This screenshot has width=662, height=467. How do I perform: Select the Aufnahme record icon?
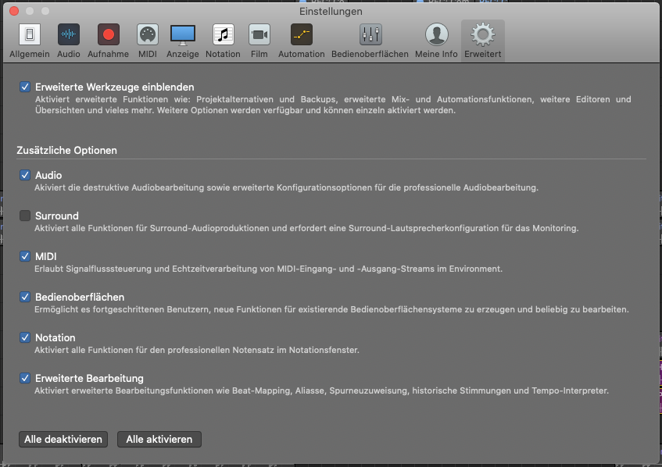pos(109,34)
